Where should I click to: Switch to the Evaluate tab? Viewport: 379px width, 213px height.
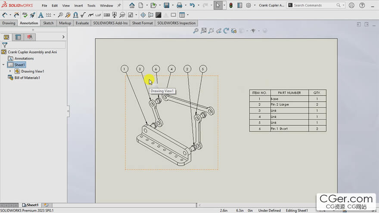pyautogui.click(x=82, y=23)
